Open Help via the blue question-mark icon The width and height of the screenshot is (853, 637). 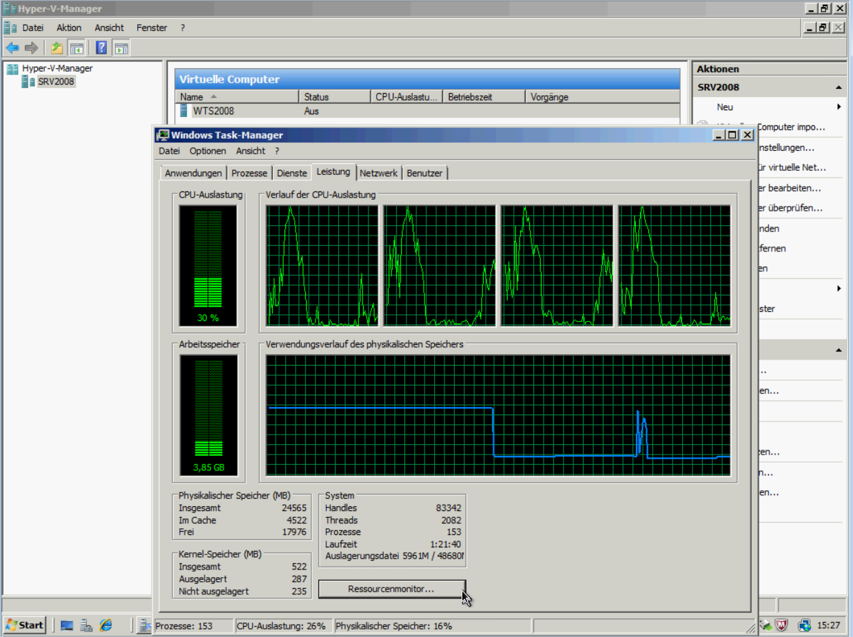click(x=101, y=48)
